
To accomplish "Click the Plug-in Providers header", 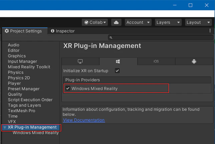I will [137, 80].
